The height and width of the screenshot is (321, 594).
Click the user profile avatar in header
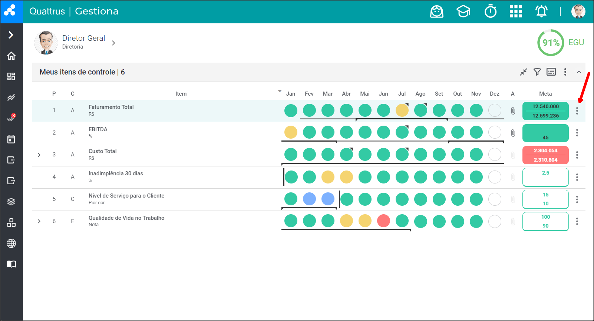[578, 11]
